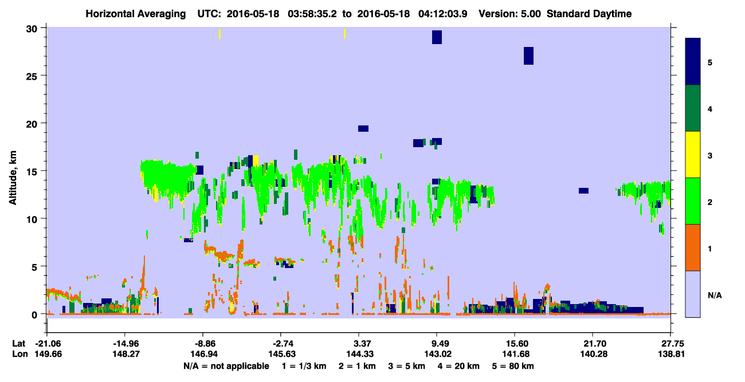Click longitude value 140.28

(593, 355)
